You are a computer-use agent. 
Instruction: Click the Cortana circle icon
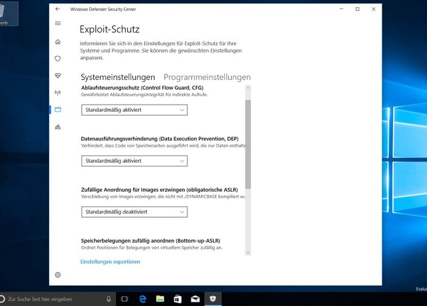(x=2, y=299)
